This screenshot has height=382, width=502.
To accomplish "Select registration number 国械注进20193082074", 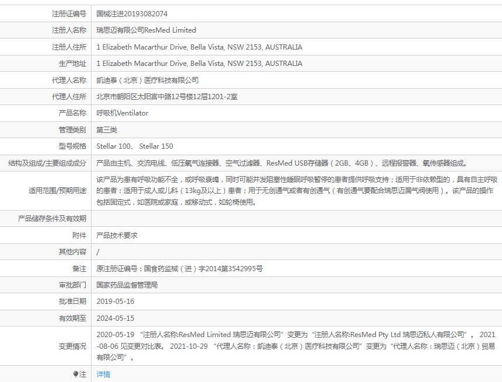I will tap(132, 14).
